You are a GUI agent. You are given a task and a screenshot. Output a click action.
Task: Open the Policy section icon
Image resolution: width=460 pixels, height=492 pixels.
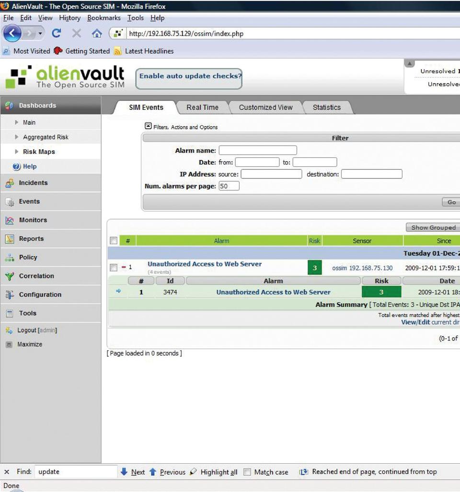pos(10,258)
